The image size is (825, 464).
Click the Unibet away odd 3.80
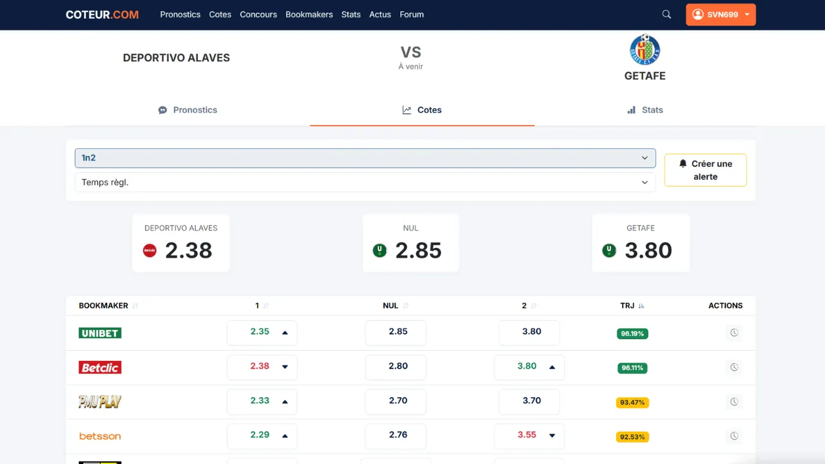click(529, 333)
